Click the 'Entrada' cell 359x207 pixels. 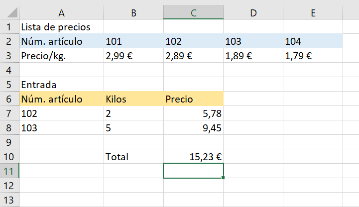[x=61, y=85]
